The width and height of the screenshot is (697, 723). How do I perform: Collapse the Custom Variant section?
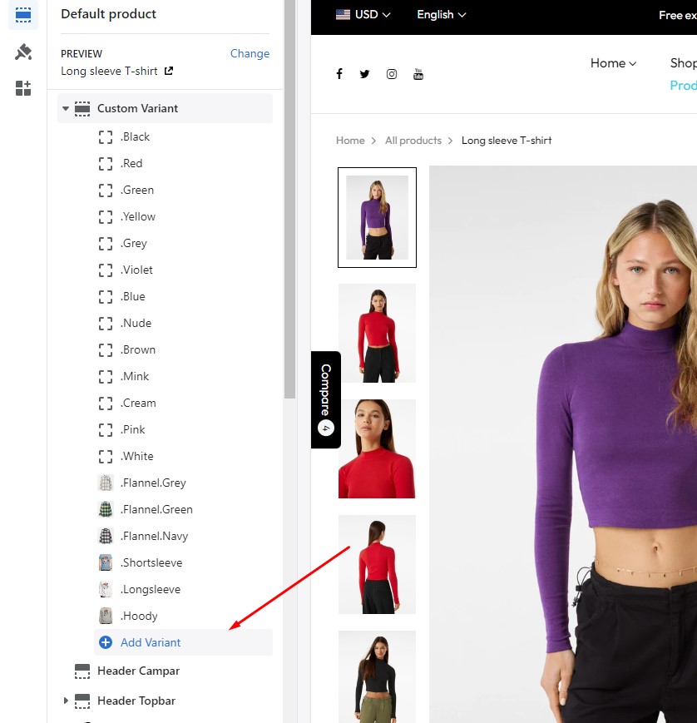(x=66, y=109)
